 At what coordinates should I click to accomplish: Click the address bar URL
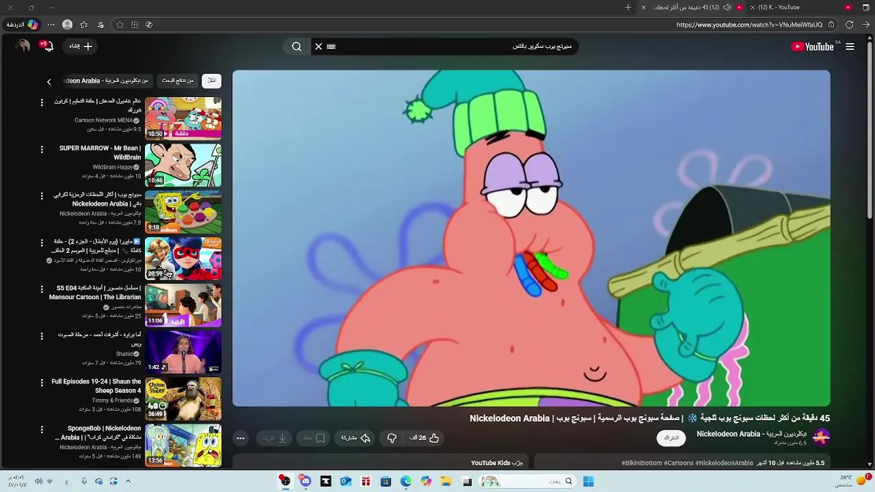point(749,25)
